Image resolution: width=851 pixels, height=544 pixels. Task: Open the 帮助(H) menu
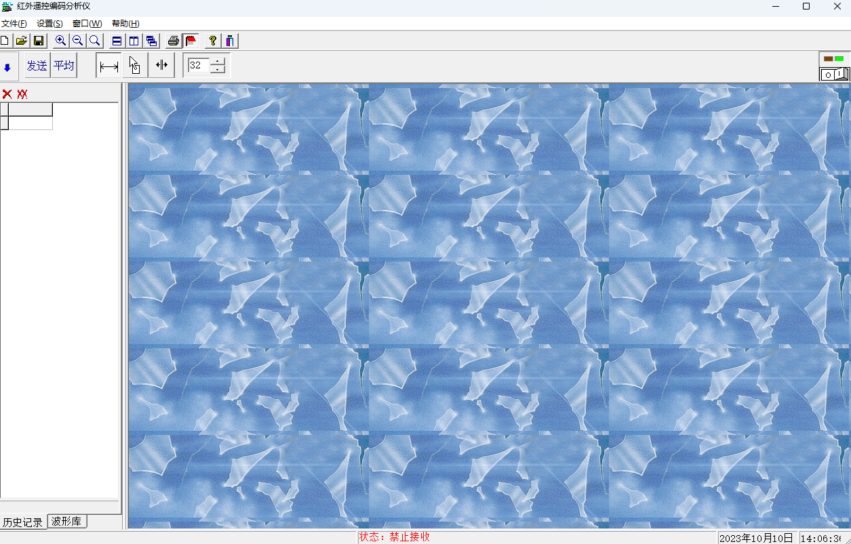pos(125,24)
